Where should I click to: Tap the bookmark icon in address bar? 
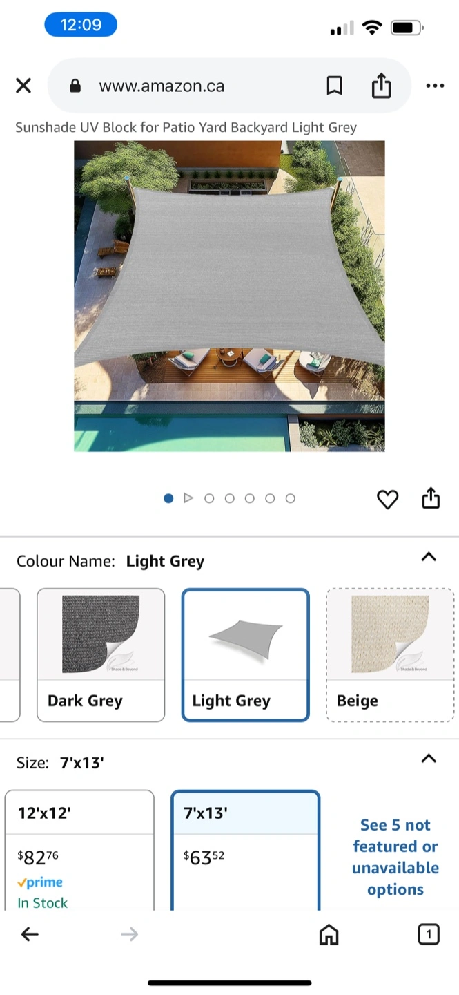[x=334, y=86]
